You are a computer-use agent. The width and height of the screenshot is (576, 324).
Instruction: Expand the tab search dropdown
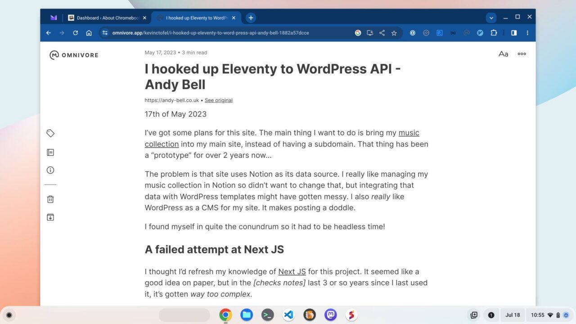(x=491, y=18)
